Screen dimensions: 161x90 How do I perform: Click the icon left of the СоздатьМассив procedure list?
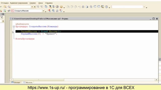point(9,11)
